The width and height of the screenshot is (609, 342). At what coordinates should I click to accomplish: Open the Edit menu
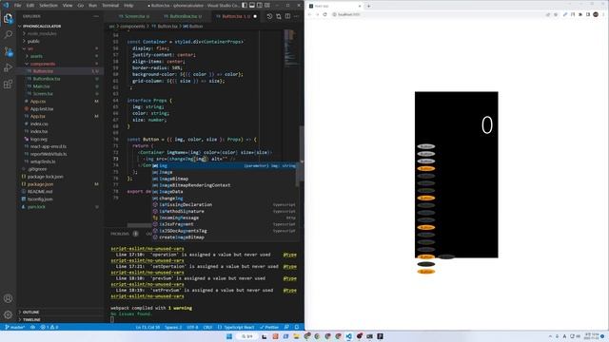30,6
